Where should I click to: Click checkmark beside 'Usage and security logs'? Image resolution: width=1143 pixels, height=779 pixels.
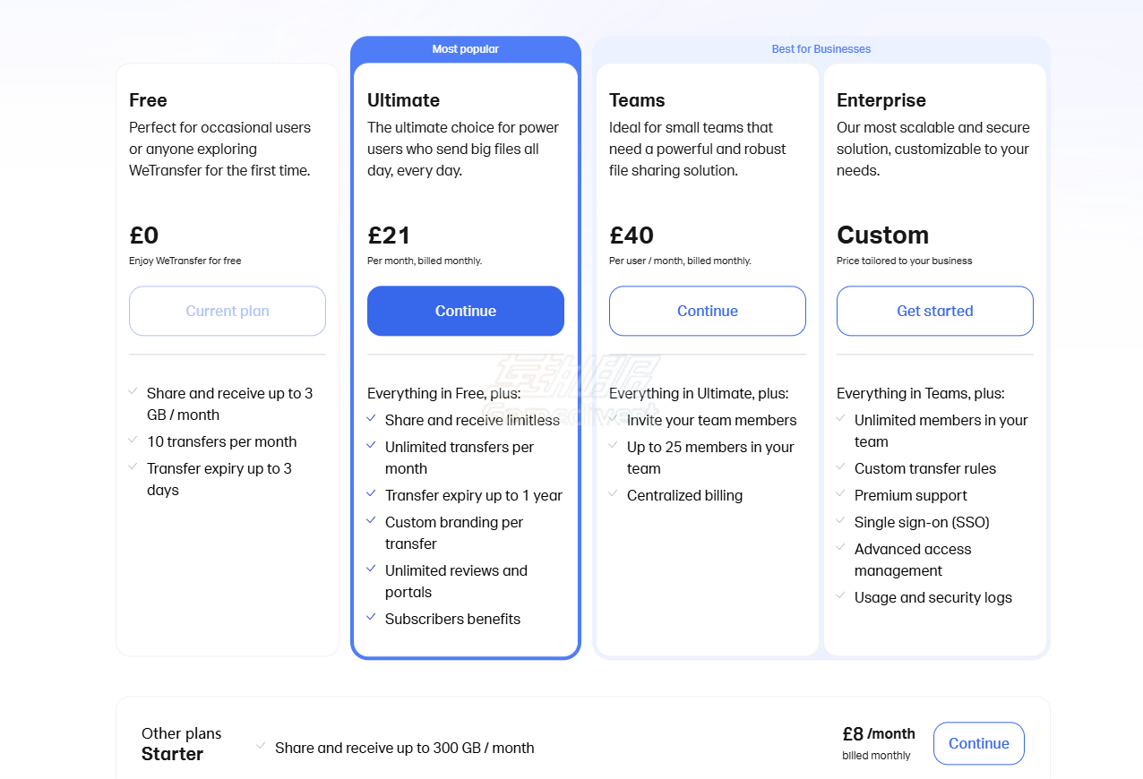click(840, 595)
